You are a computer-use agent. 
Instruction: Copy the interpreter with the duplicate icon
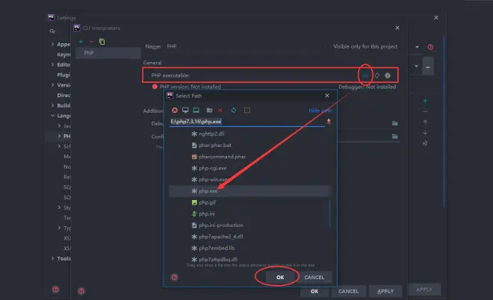[102, 41]
